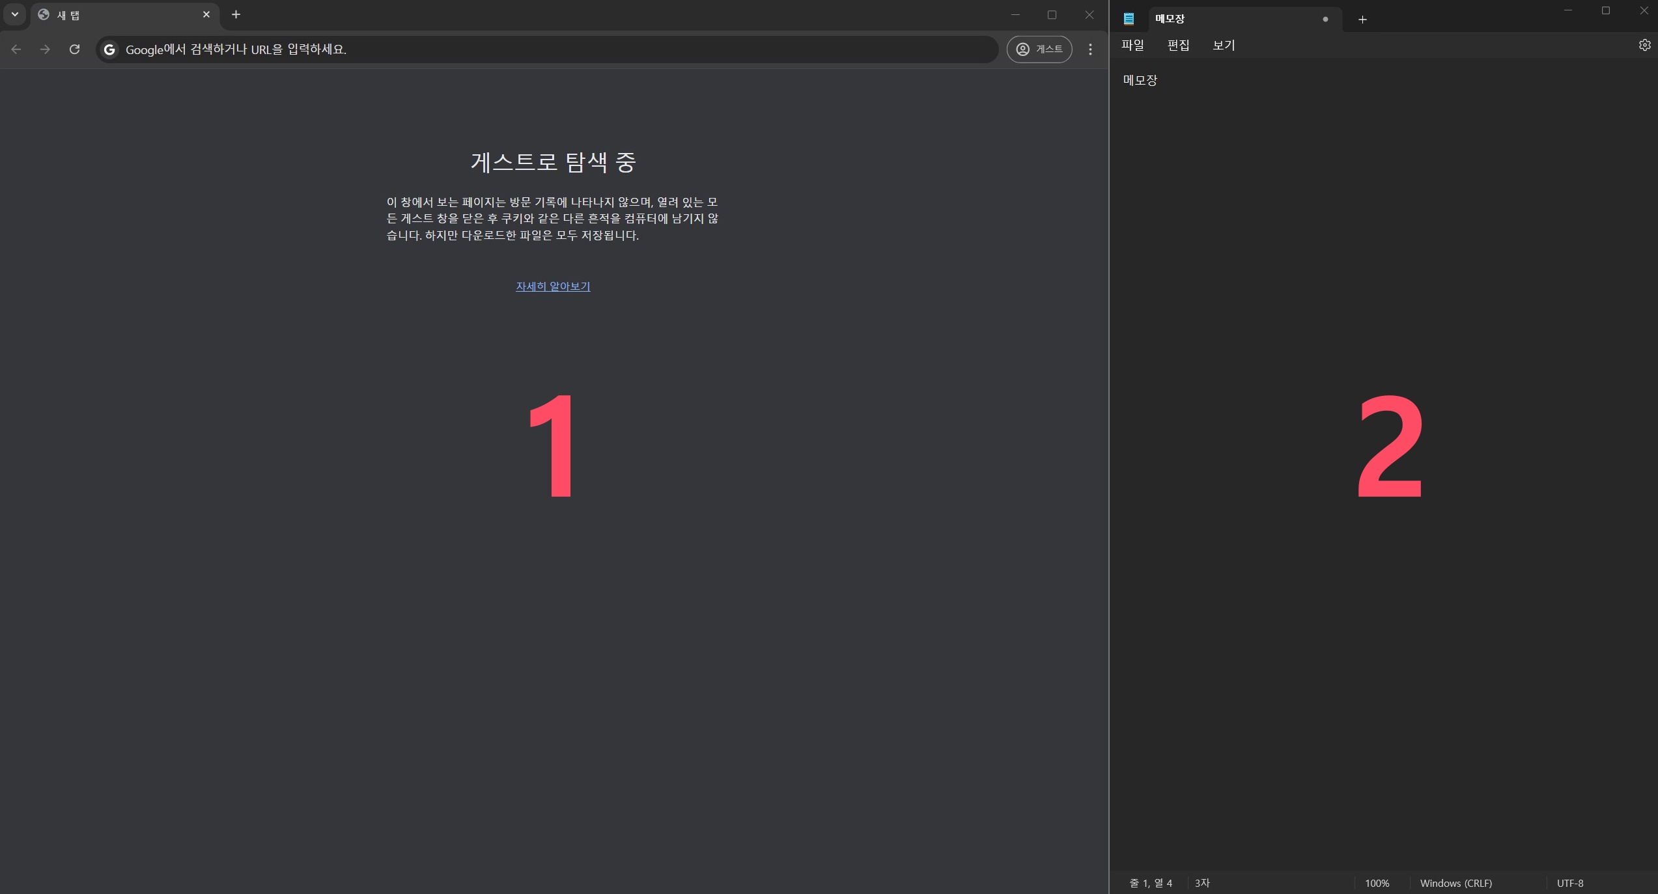Click the browser back arrow icon

point(16,49)
